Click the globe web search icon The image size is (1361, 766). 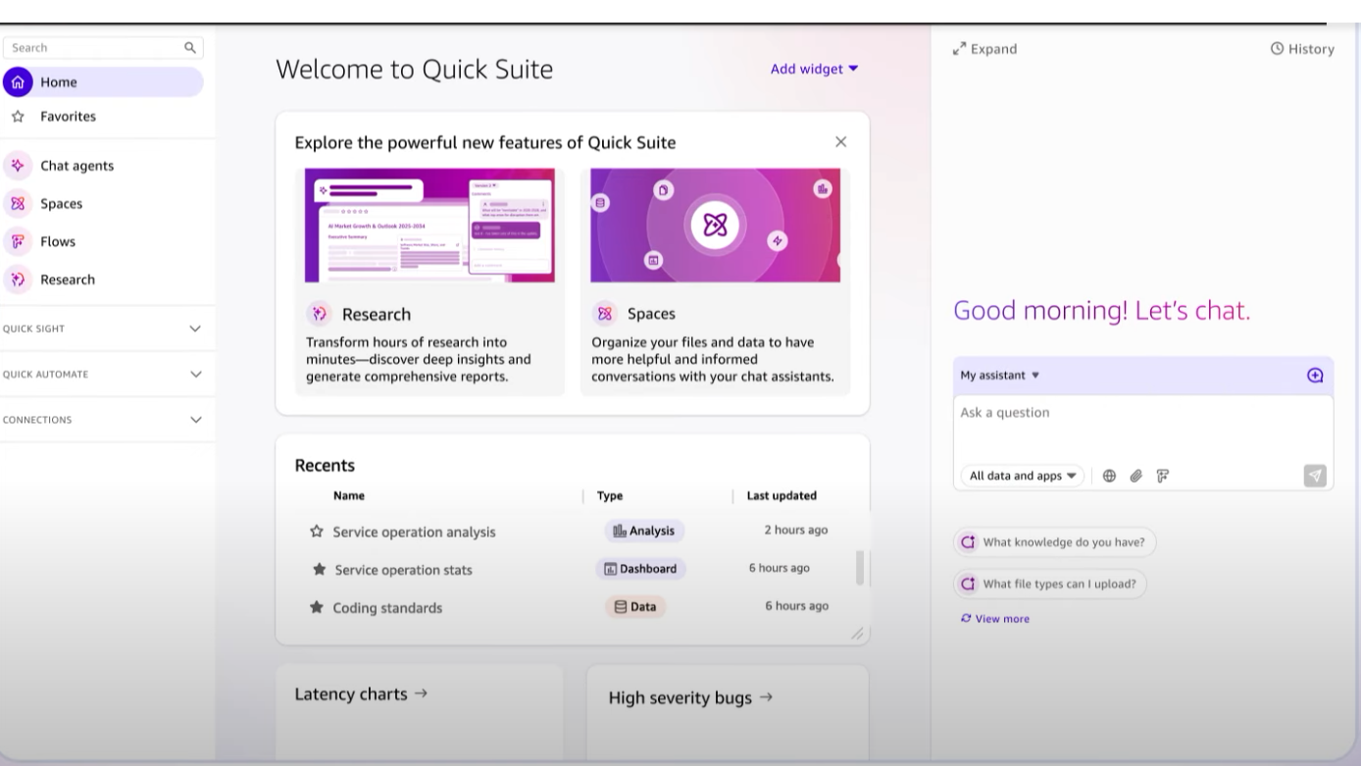click(x=1109, y=476)
